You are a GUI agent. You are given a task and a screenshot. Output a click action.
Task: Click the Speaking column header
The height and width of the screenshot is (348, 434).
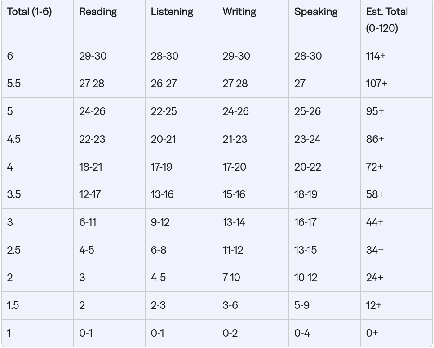[x=316, y=12]
